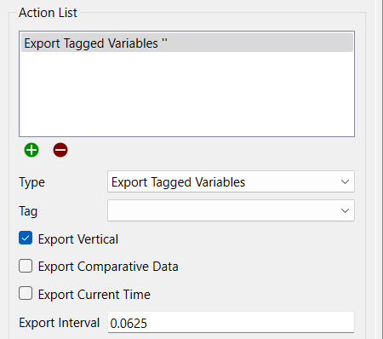Open Type options via its chevron arrow
Screen dimensions: 383x339
[x=345, y=181]
